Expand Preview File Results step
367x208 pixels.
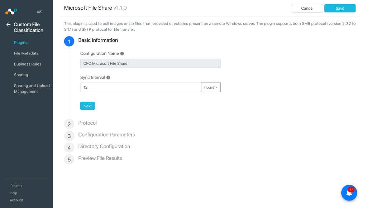pos(100,158)
